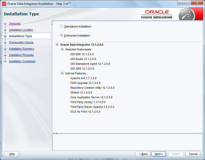Collapse the Selected Featuresets node
This screenshot has height=160, width=205.
click(62, 49)
